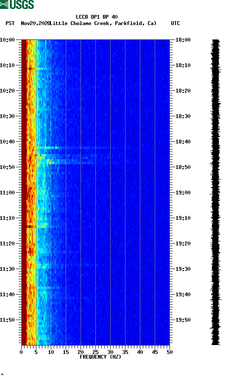Click the '11:30' PST time label
Viewport: 234px width, 379px height.
(7, 269)
